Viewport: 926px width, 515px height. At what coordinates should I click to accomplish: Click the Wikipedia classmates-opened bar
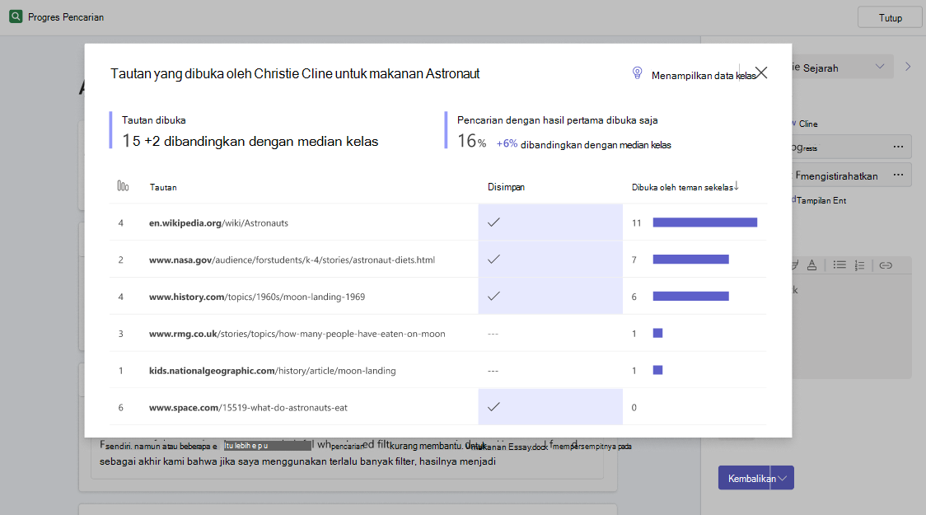(704, 222)
